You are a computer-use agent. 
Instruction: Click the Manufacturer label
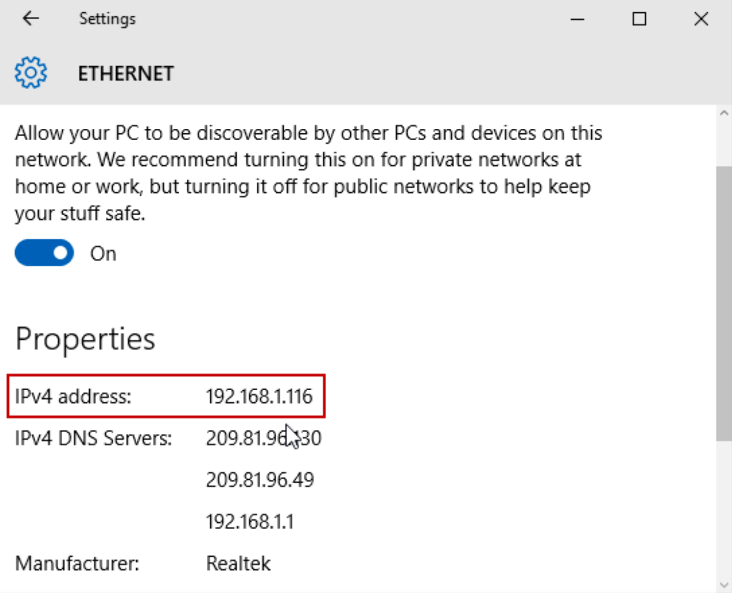pyautogui.click(x=77, y=563)
